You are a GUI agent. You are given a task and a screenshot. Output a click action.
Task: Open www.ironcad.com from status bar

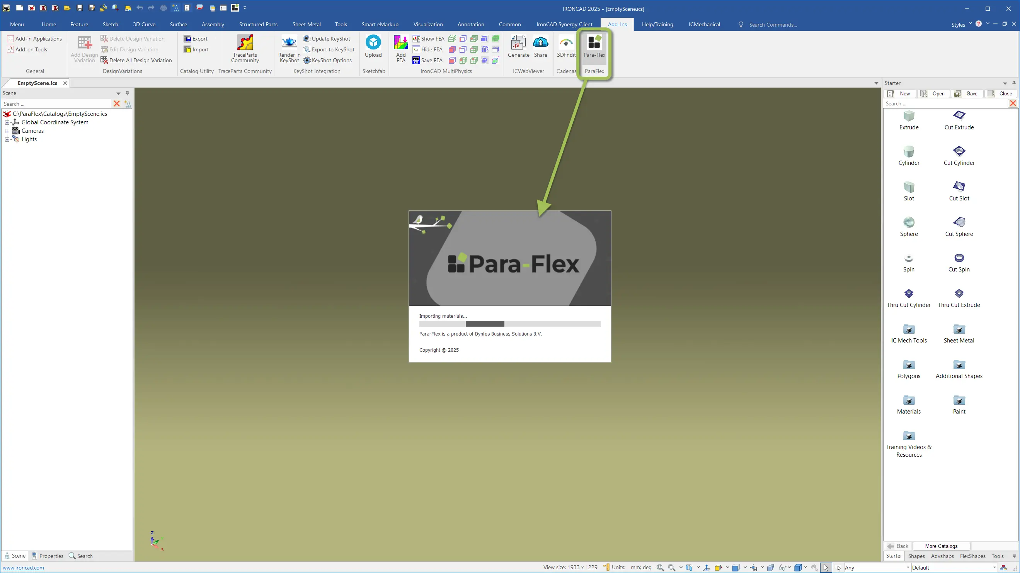[23, 567]
